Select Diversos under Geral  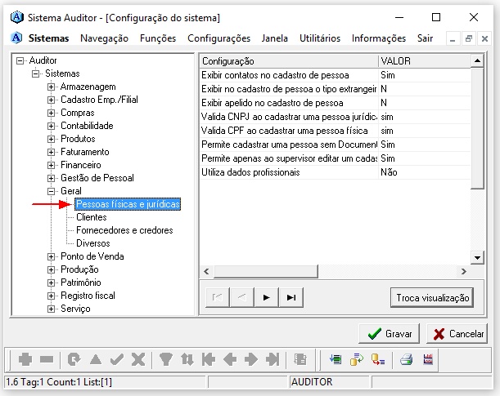pyautogui.click(x=92, y=243)
